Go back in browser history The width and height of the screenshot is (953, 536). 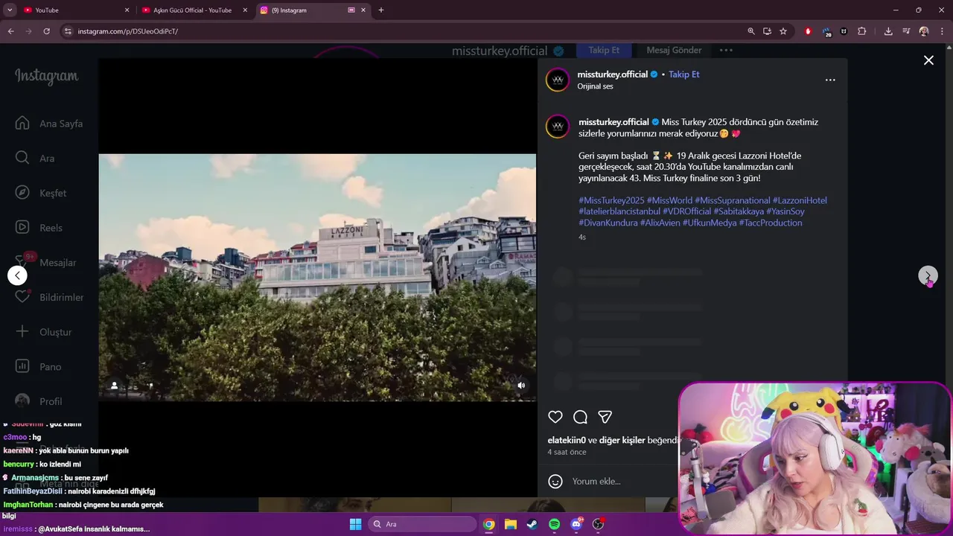[10, 31]
